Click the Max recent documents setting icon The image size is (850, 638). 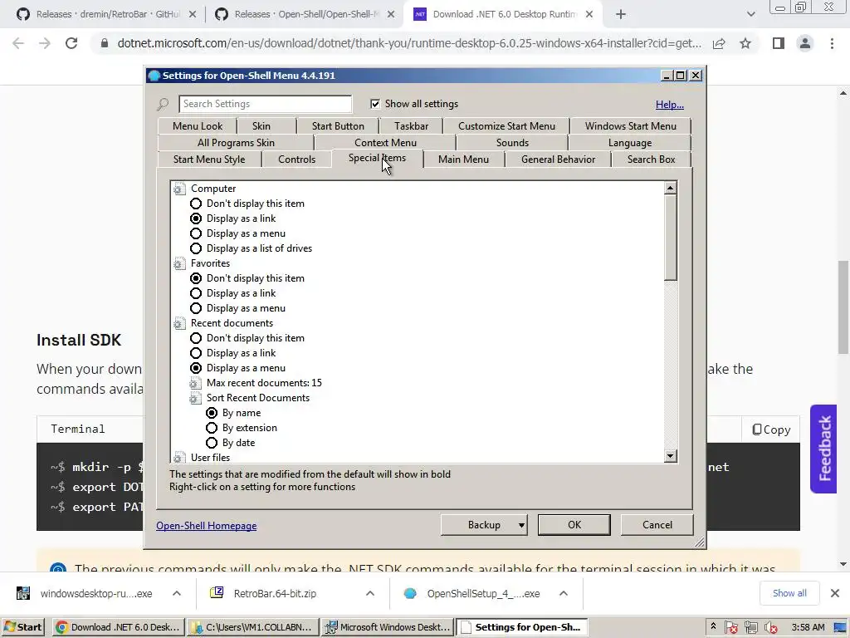[195, 383]
